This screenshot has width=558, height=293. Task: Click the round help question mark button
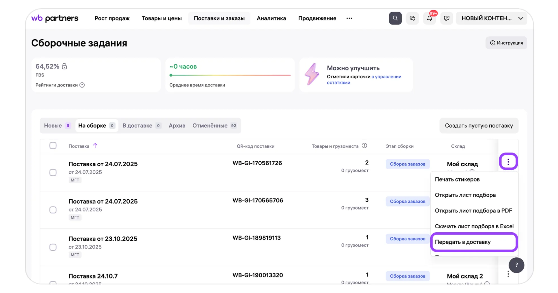[x=516, y=265]
